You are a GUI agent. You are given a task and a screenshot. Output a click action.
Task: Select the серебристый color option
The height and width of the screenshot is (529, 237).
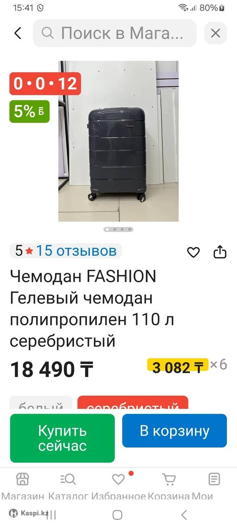click(x=133, y=405)
